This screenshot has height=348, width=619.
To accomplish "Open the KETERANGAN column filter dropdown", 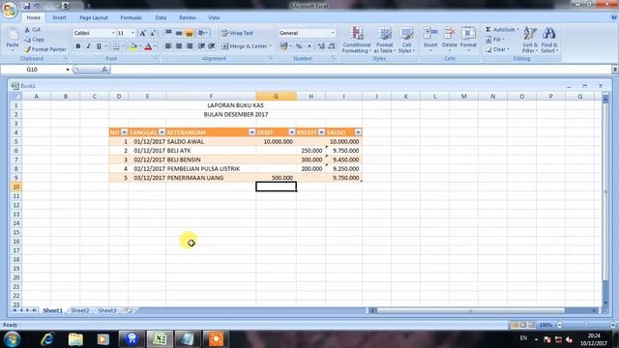I will 251,132.
